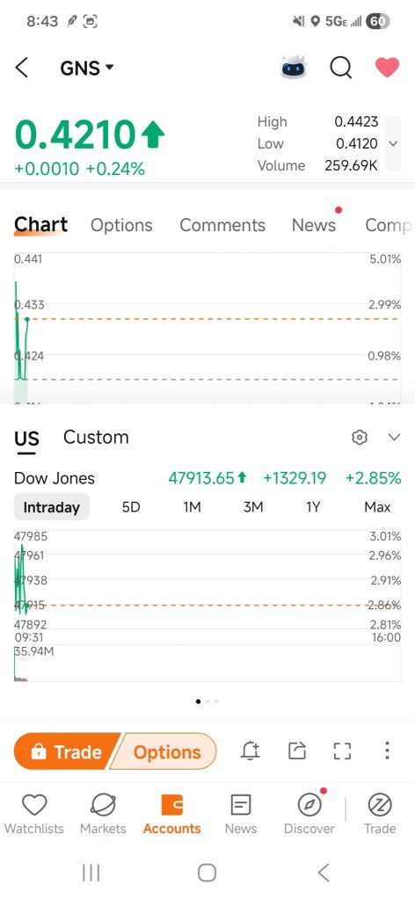Image resolution: width=415 pixels, height=900 pixels.
Task: Toggle the pink heart favorite
Action: coord(388,67)
